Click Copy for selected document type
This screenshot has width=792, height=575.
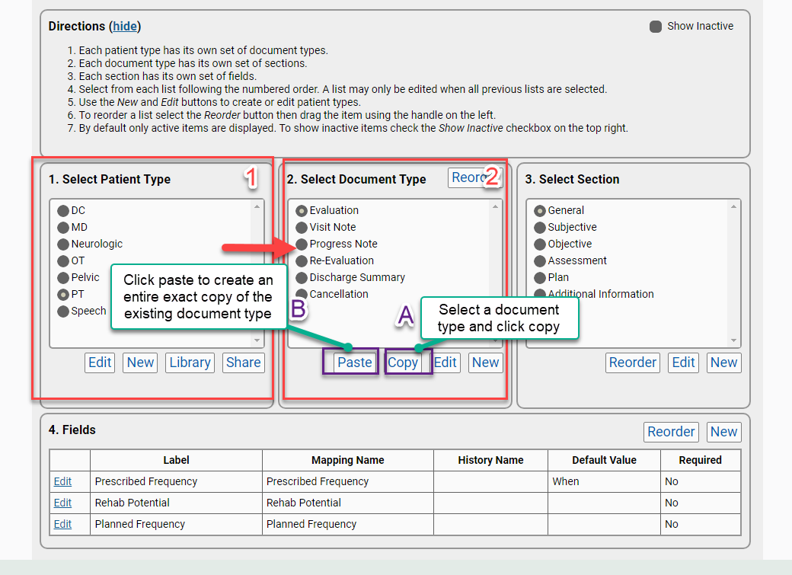tap(403, 363)
